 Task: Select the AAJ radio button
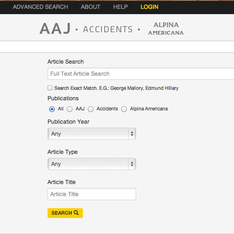[x=70, y=109]
